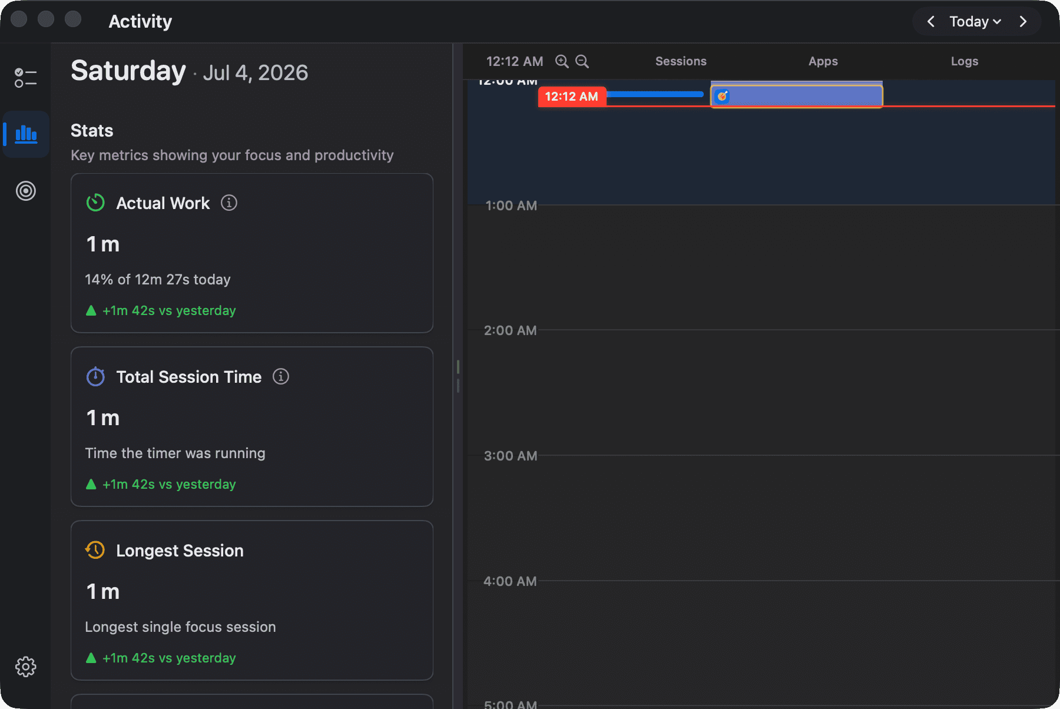This screenshot has width=1060, height=709.
Task: Click the 12:12 AM time label in header
Action: [515, 61]
